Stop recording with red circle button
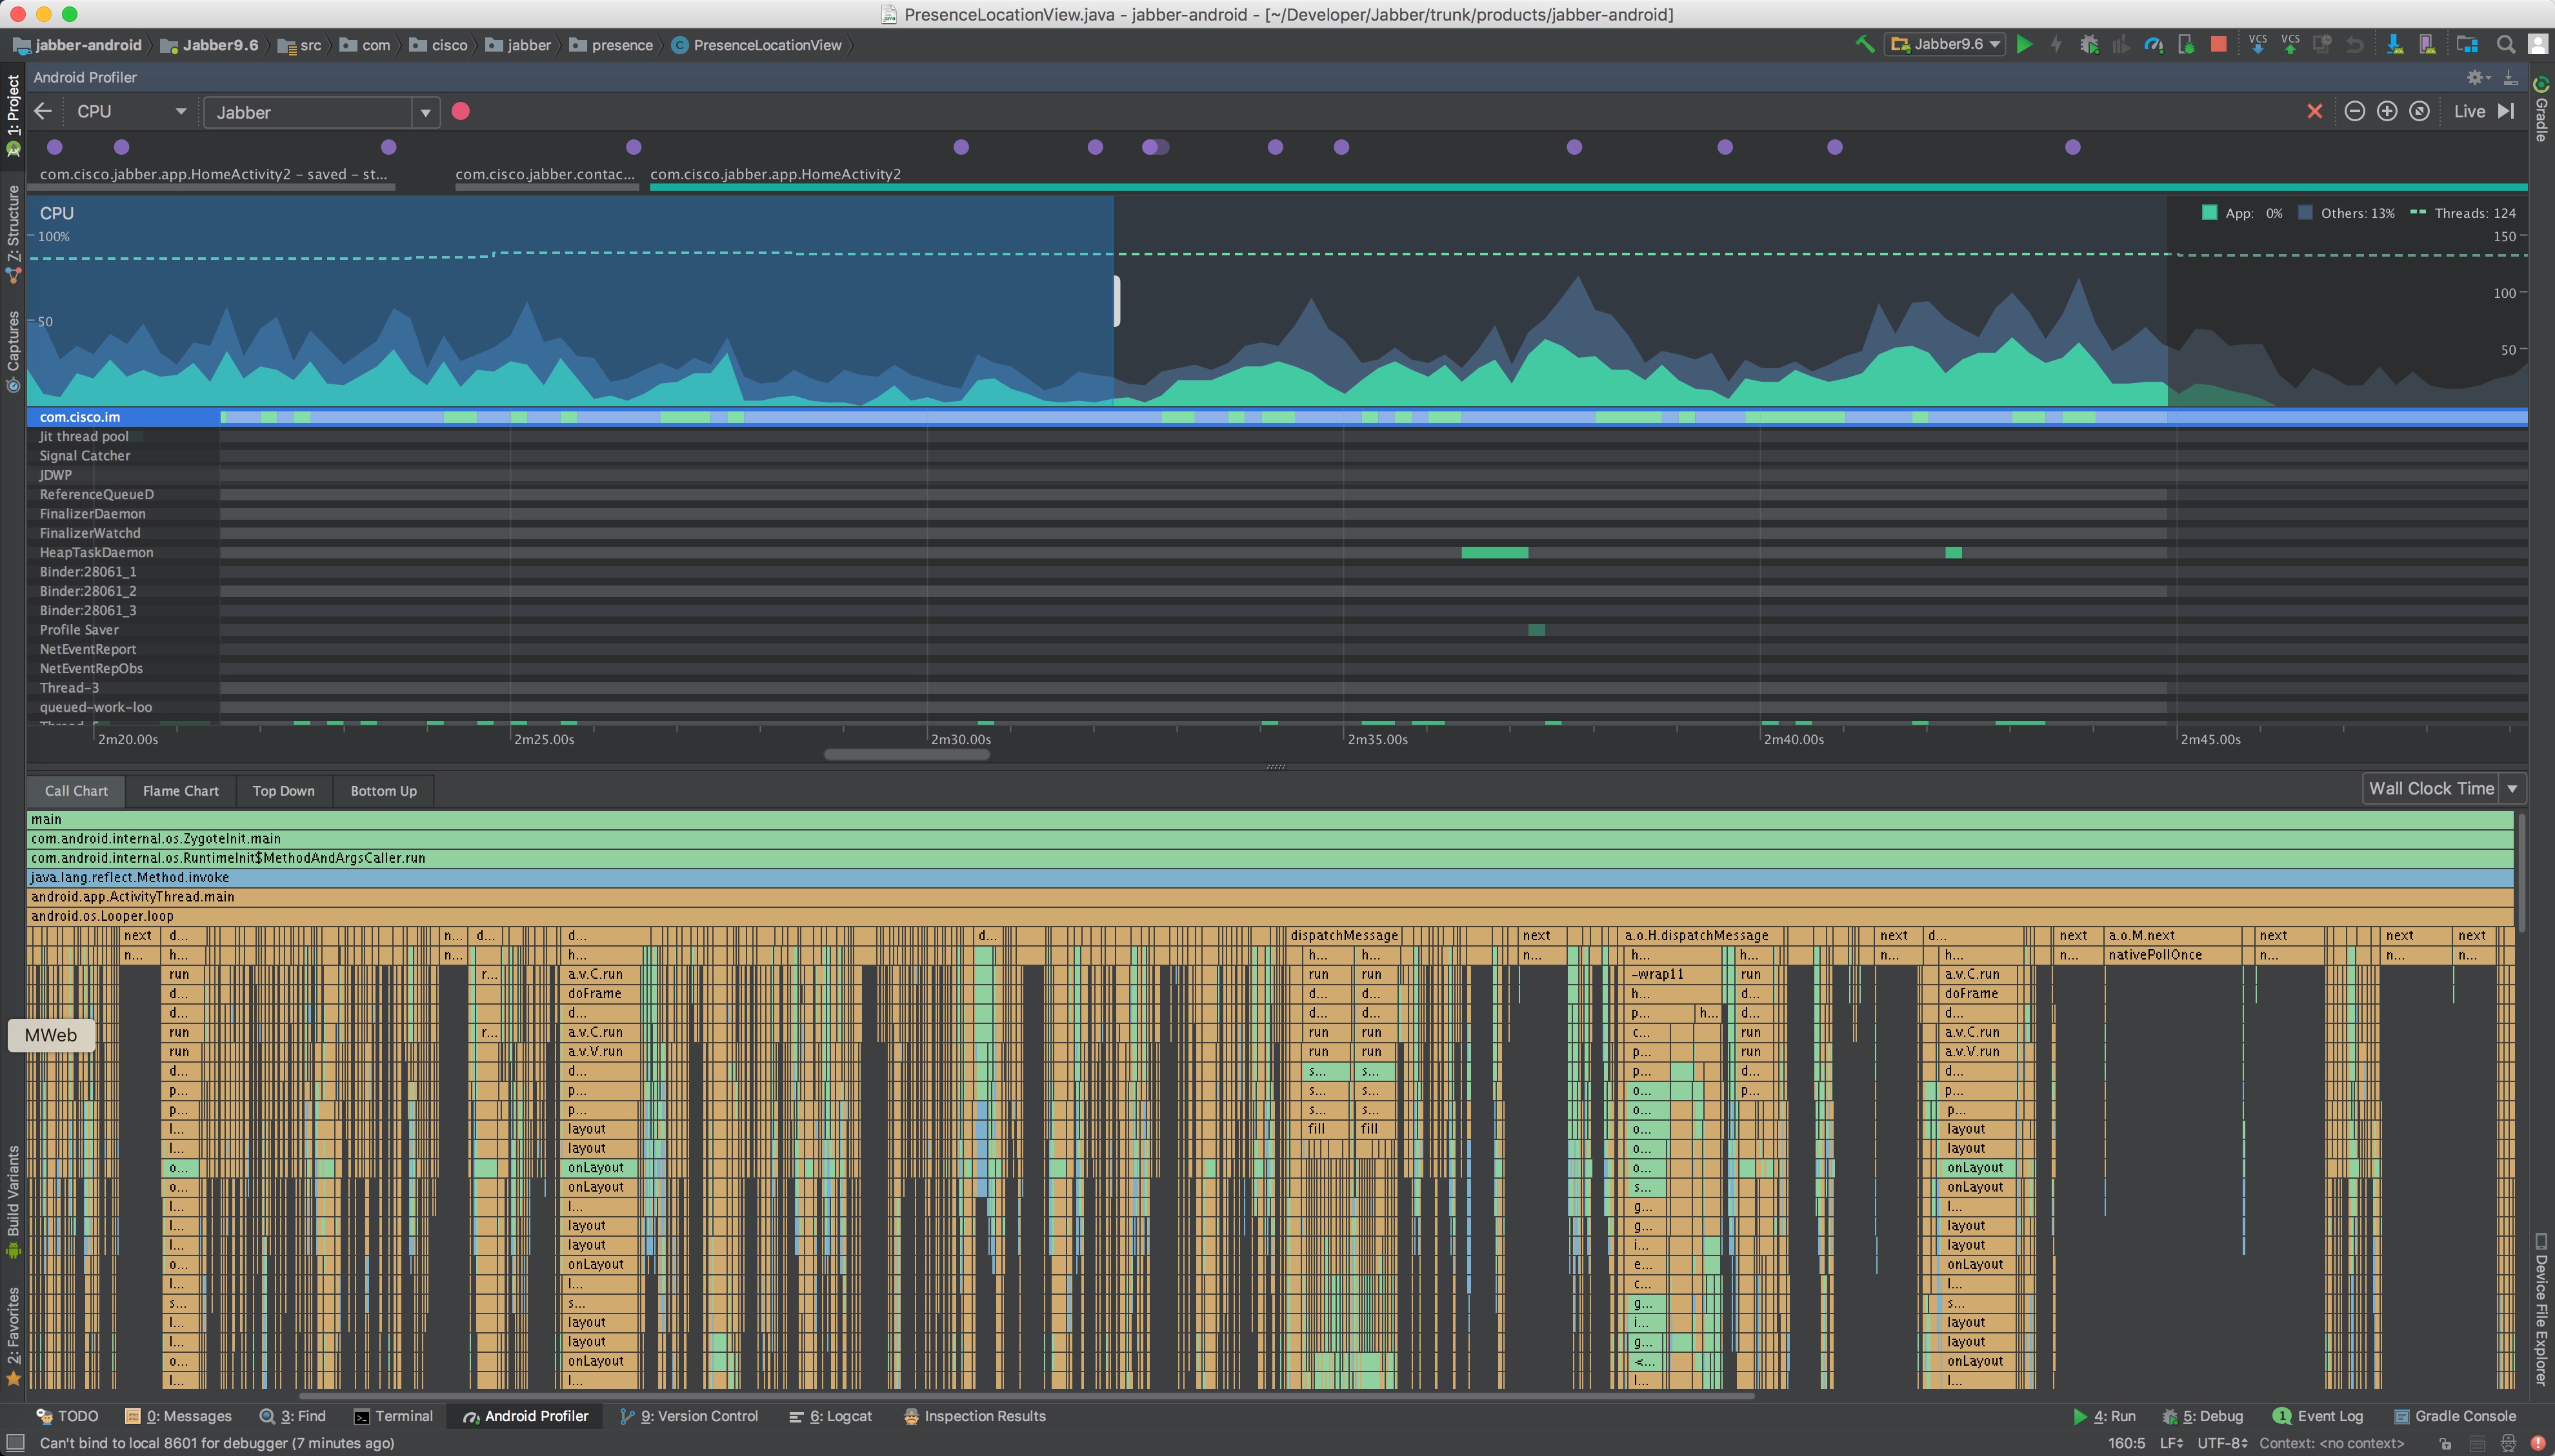 461,111
